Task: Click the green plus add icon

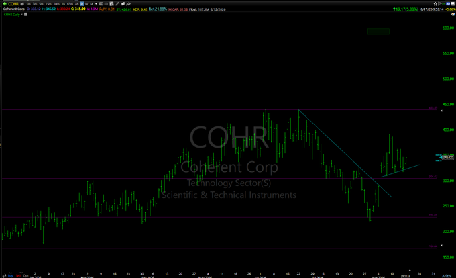Action: [x=5, y=4]
